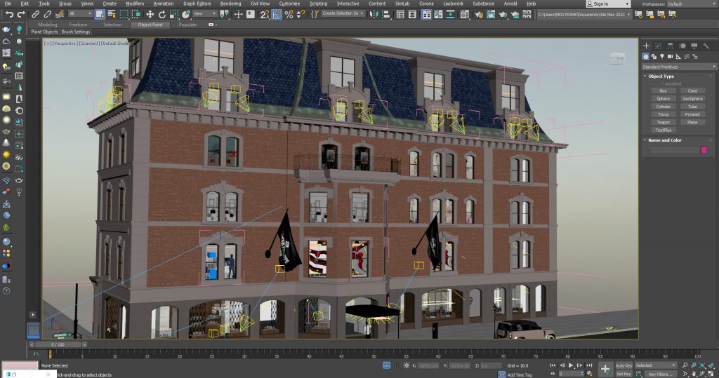719x378 pixels.
Task: Click the large Set Keys plus button
Action: pos(605,369)
